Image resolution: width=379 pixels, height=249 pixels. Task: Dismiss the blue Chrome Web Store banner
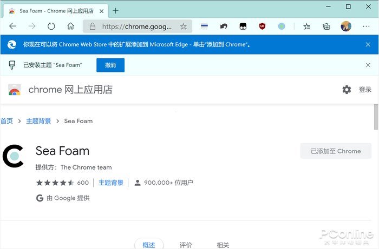pos(368,44)
